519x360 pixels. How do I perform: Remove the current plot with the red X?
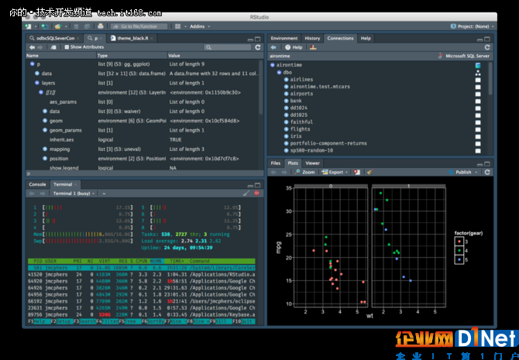356,172
